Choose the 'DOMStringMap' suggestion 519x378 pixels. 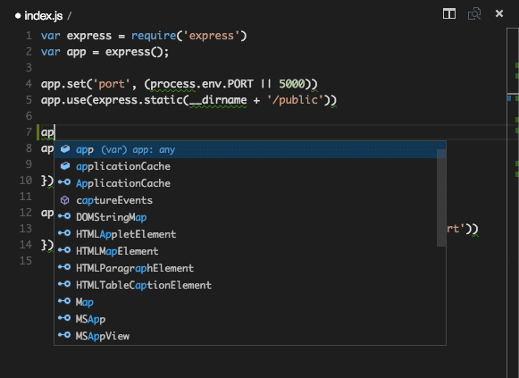pos(246,217)
